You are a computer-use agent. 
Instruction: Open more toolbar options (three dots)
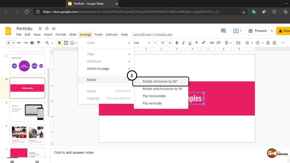283,43
